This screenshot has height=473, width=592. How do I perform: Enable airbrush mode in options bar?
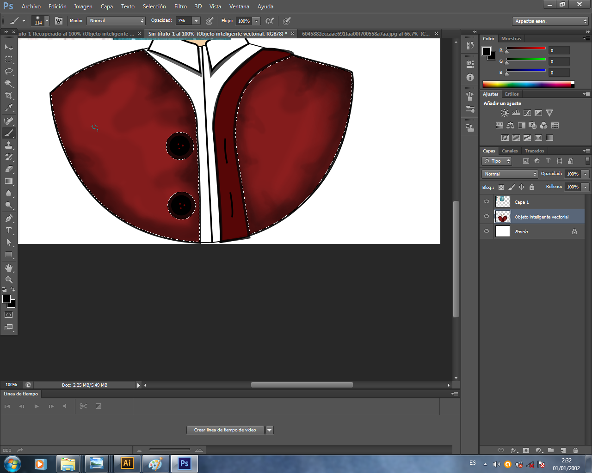[x=270, y=21]
